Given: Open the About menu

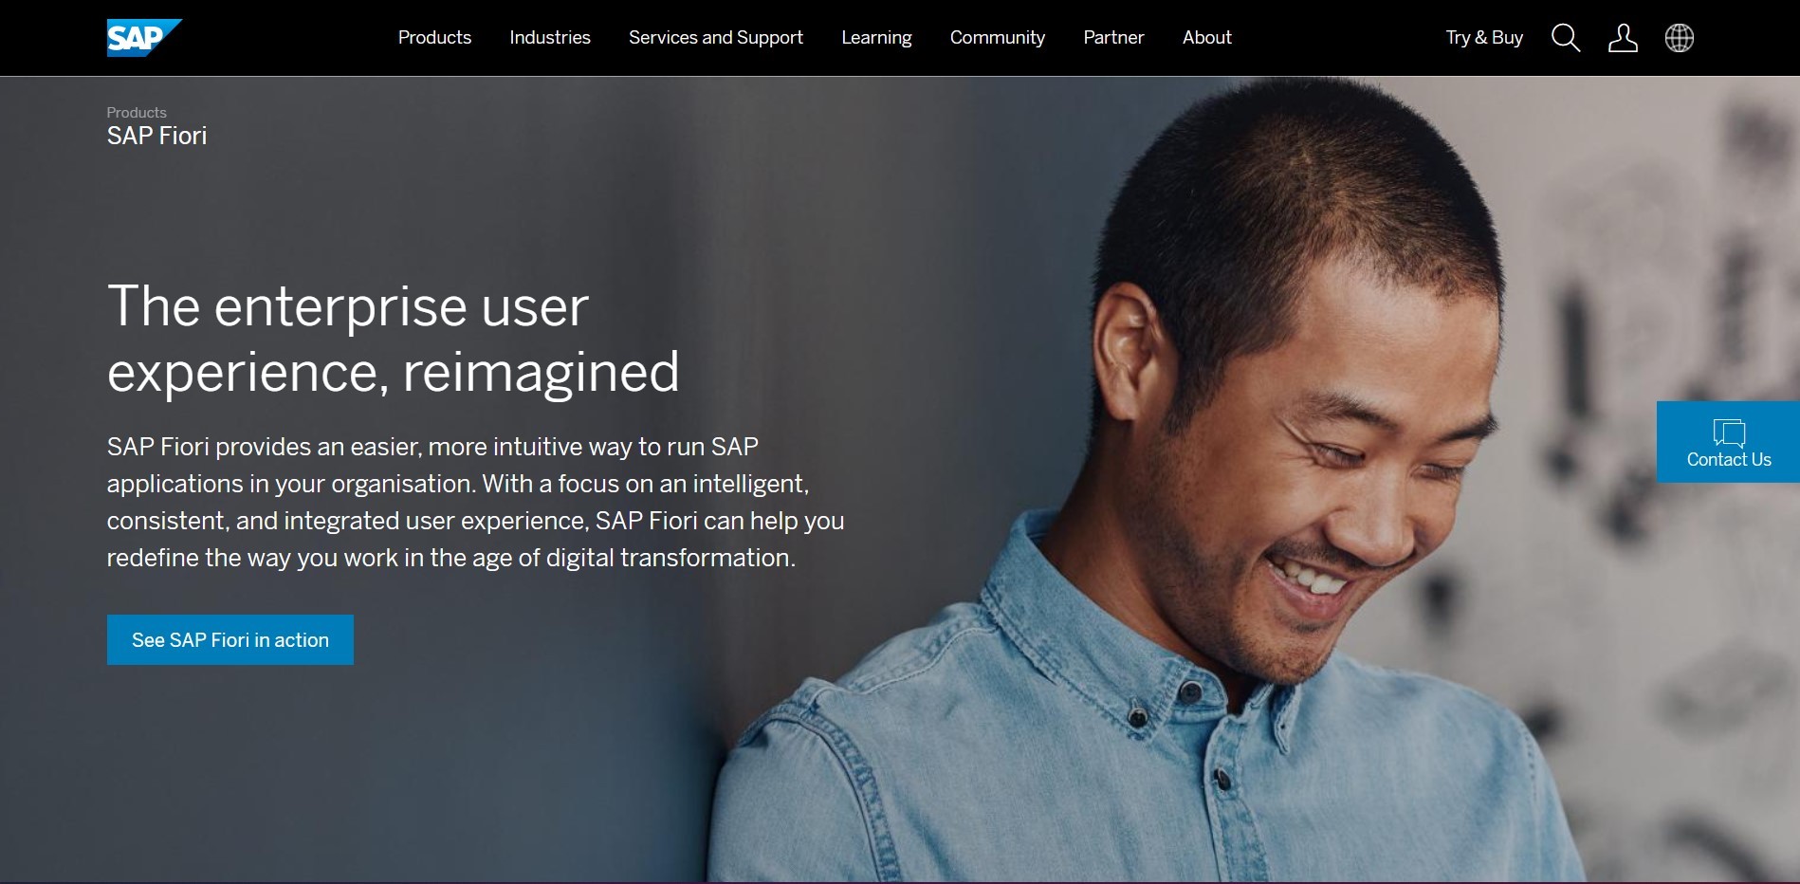Looking at the screenshot, I should point(1206,38).
